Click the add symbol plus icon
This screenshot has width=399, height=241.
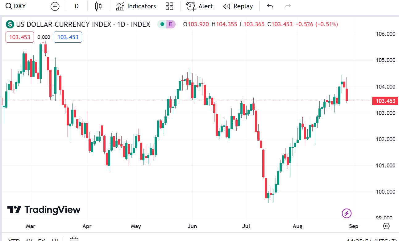tap(55, 6)
